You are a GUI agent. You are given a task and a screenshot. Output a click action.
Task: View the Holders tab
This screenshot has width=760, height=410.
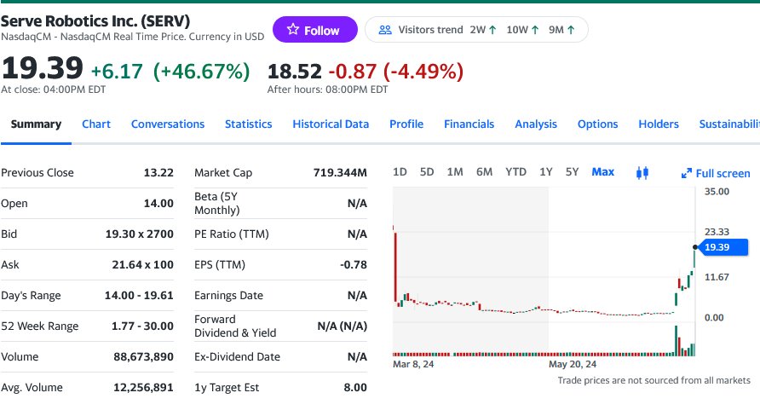659,124
